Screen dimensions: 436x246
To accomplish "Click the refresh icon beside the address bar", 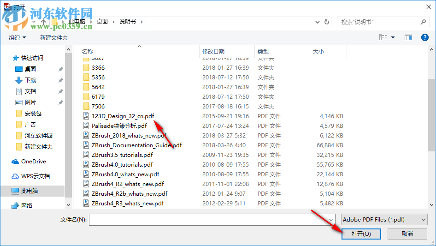I will coord(327,22).
